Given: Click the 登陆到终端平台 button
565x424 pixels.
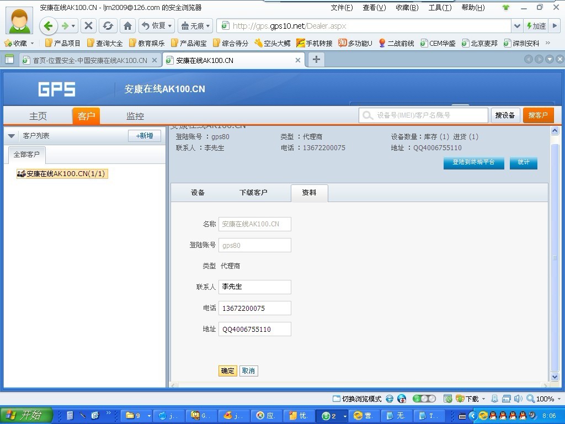Looking at the screenshot, I should [x=473, y=163].
